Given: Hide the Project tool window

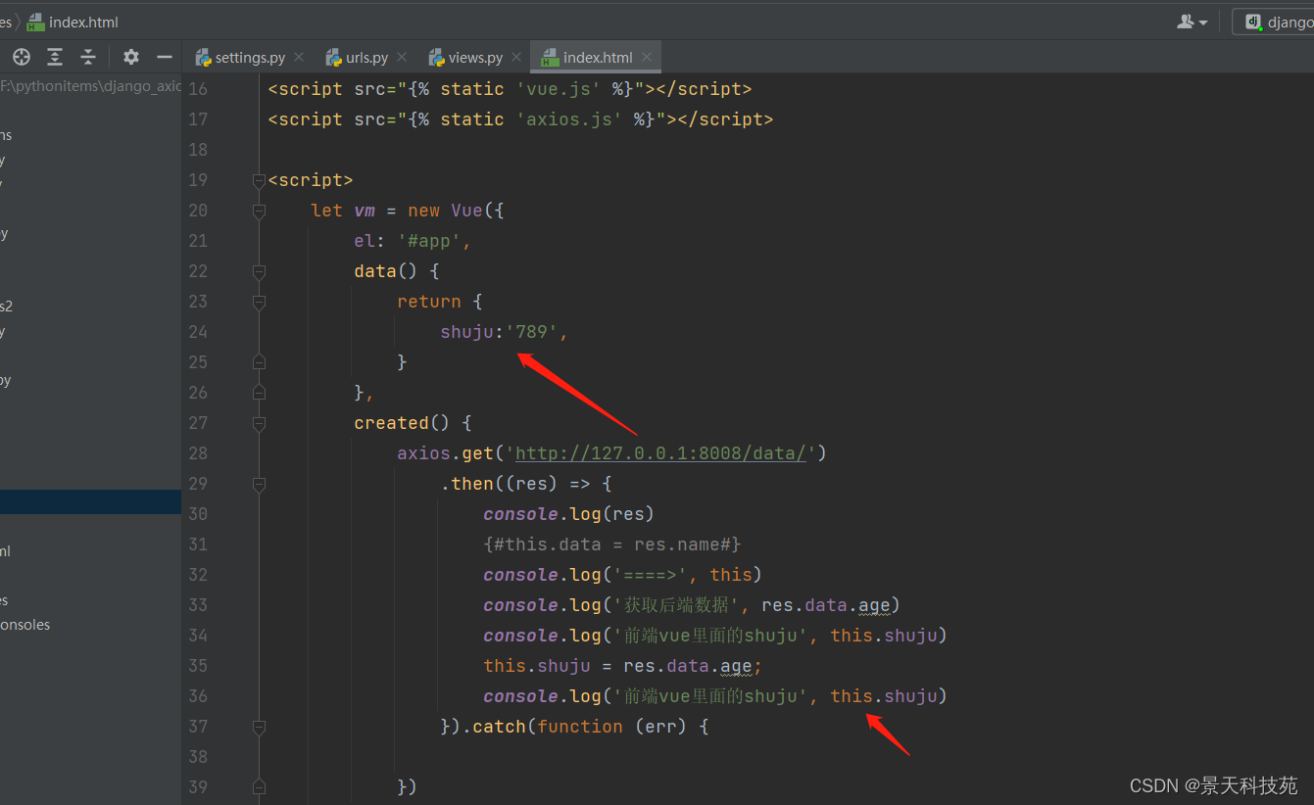Looking at the screenshot, I should coord(165,57).
